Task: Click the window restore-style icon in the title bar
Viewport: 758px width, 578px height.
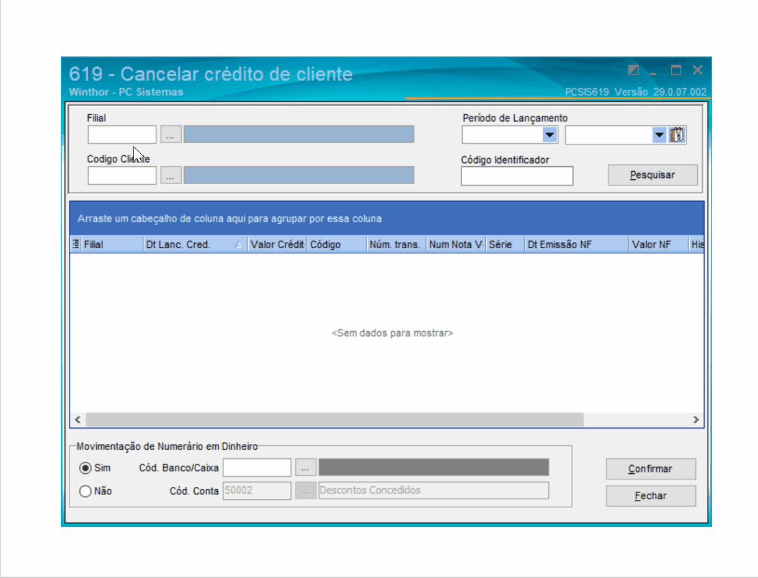Action: (x=633, y=70)
